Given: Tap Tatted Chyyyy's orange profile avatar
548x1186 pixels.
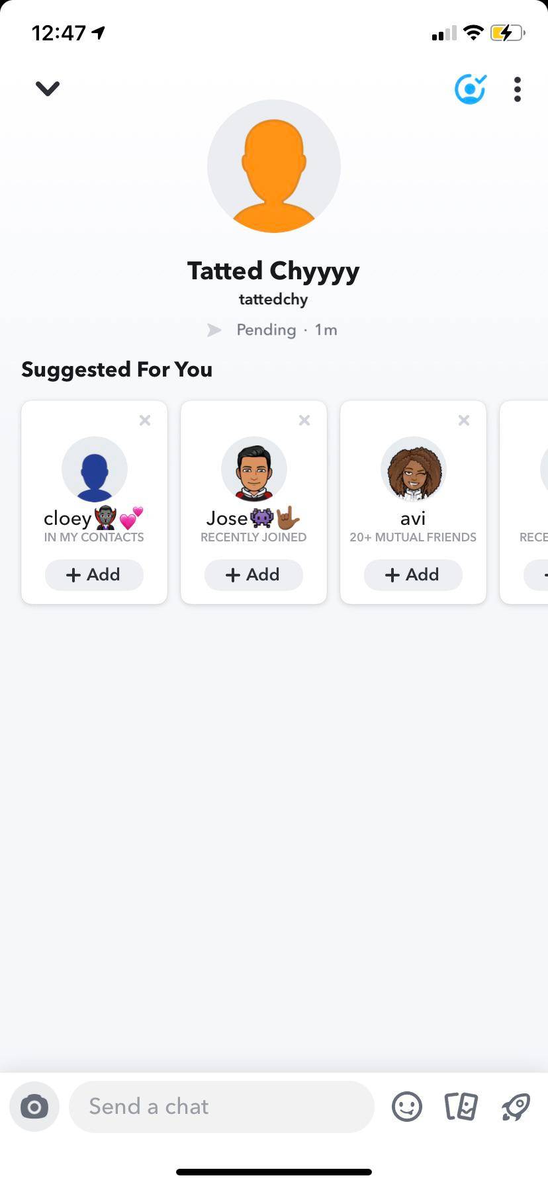Looking at the screenshot, I should click(274, 166).
